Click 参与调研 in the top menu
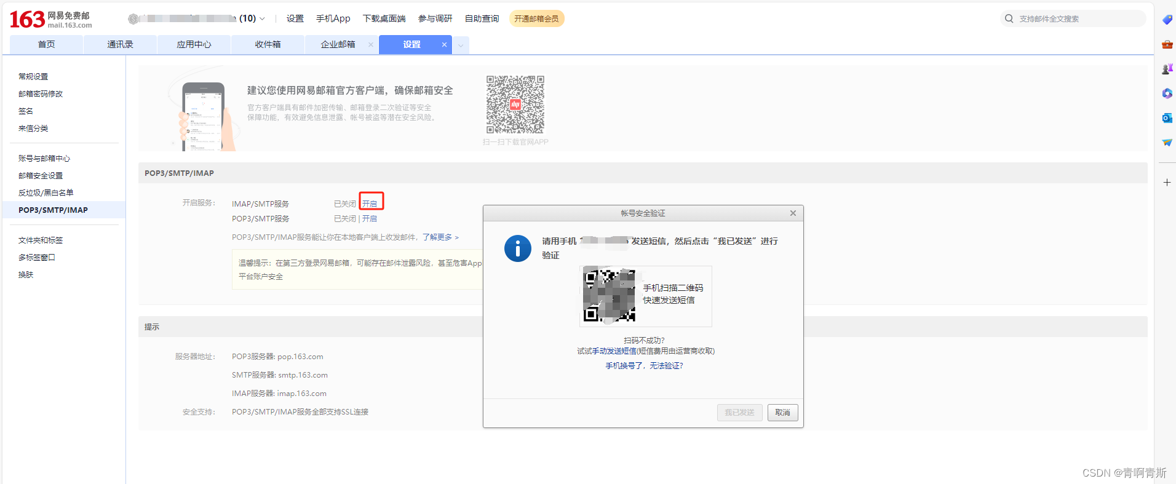The height and width of the screenshot is (484, 1176). pos(435,18)
